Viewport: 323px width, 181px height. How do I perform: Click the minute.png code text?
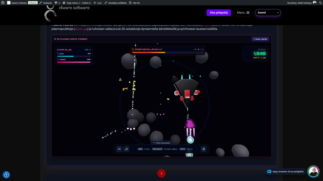pyautogui.click(x=81, y=29)
